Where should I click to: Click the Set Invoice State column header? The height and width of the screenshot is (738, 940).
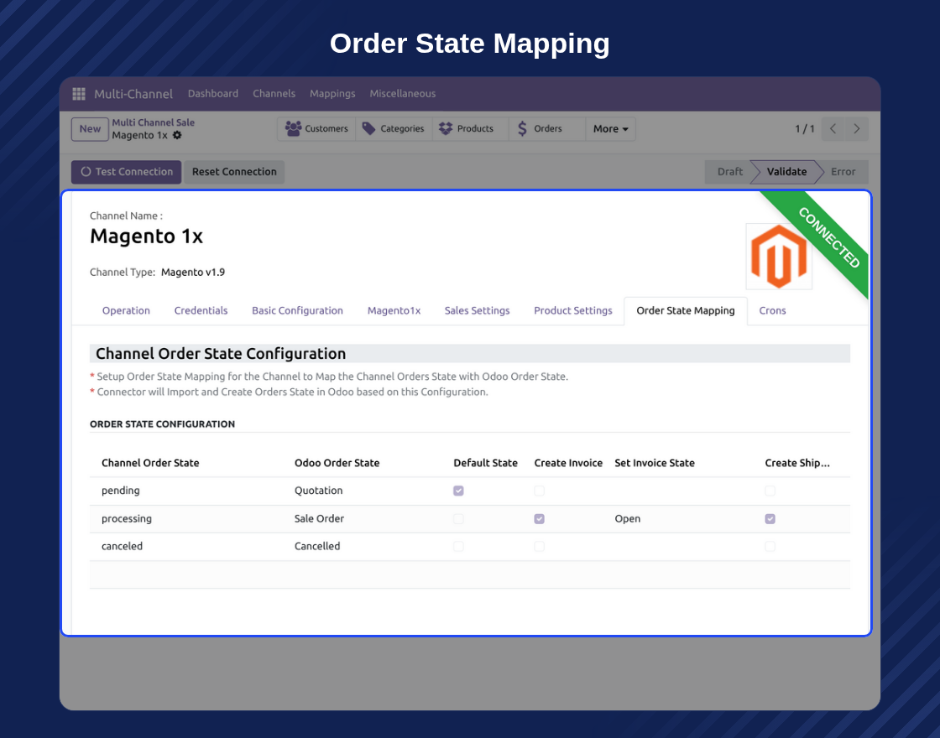(655, 463)
